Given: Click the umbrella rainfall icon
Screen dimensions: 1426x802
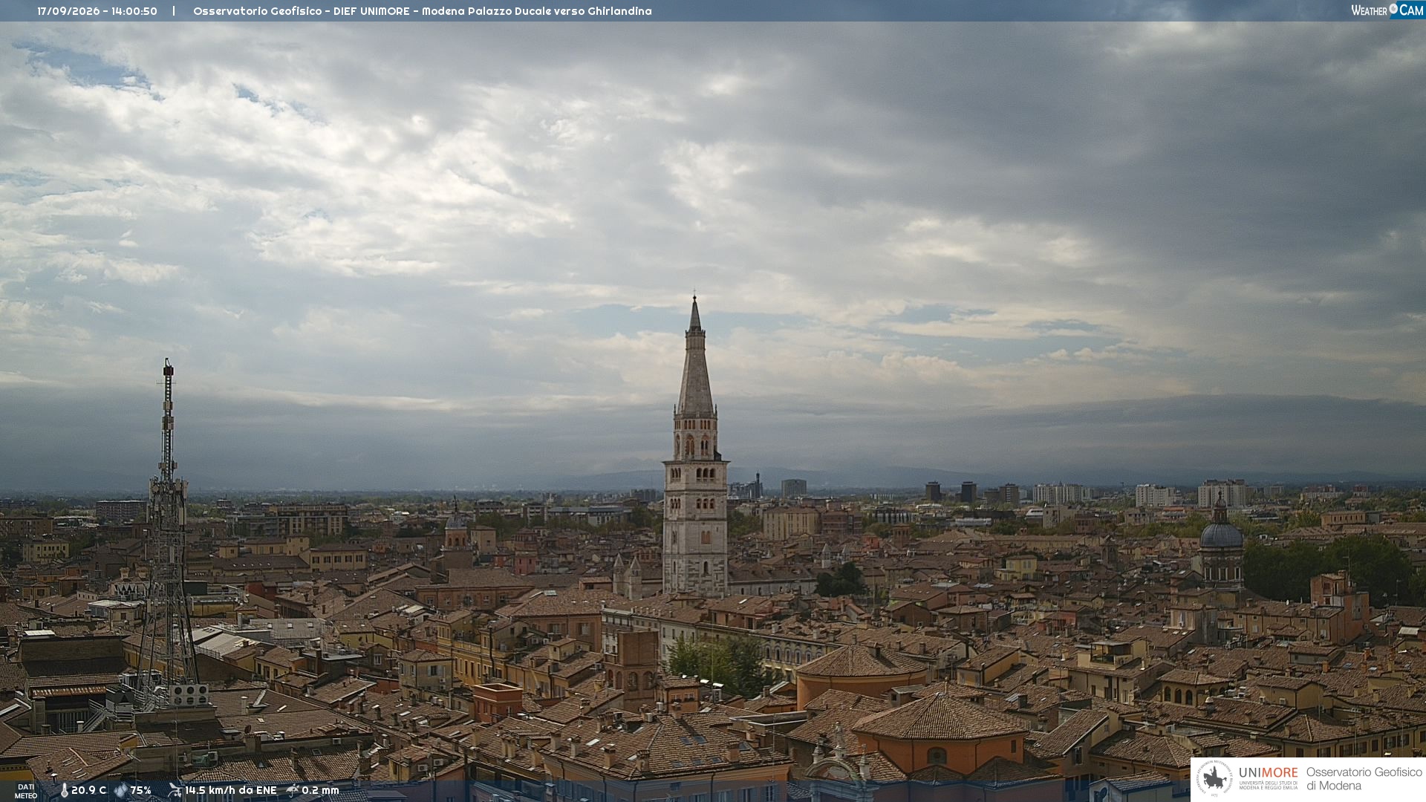Looking at the screenshot, I should point(293,791).
